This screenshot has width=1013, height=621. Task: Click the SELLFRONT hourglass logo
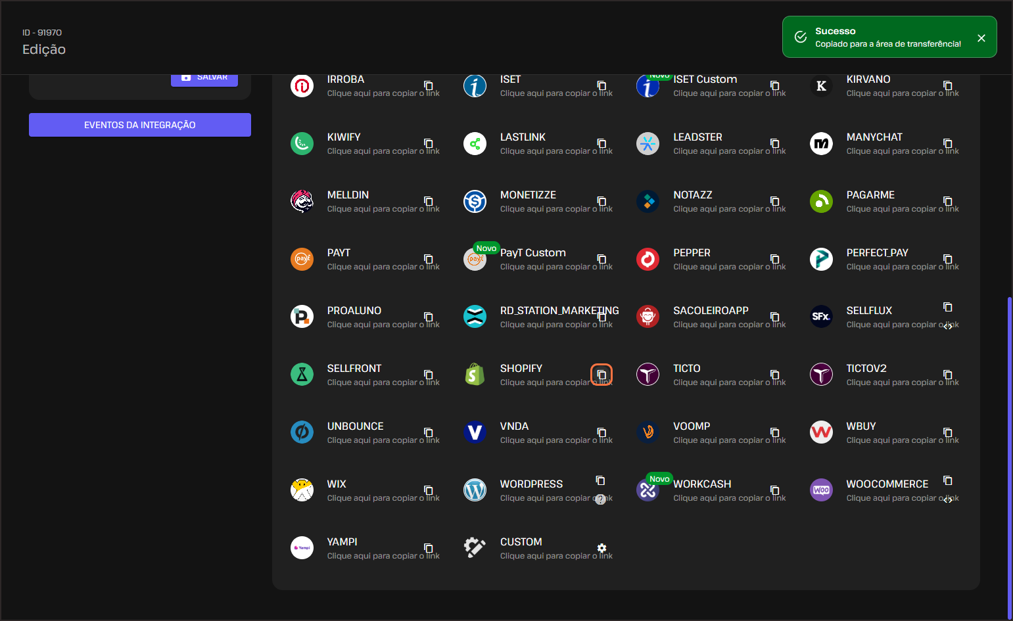(302, 375)
